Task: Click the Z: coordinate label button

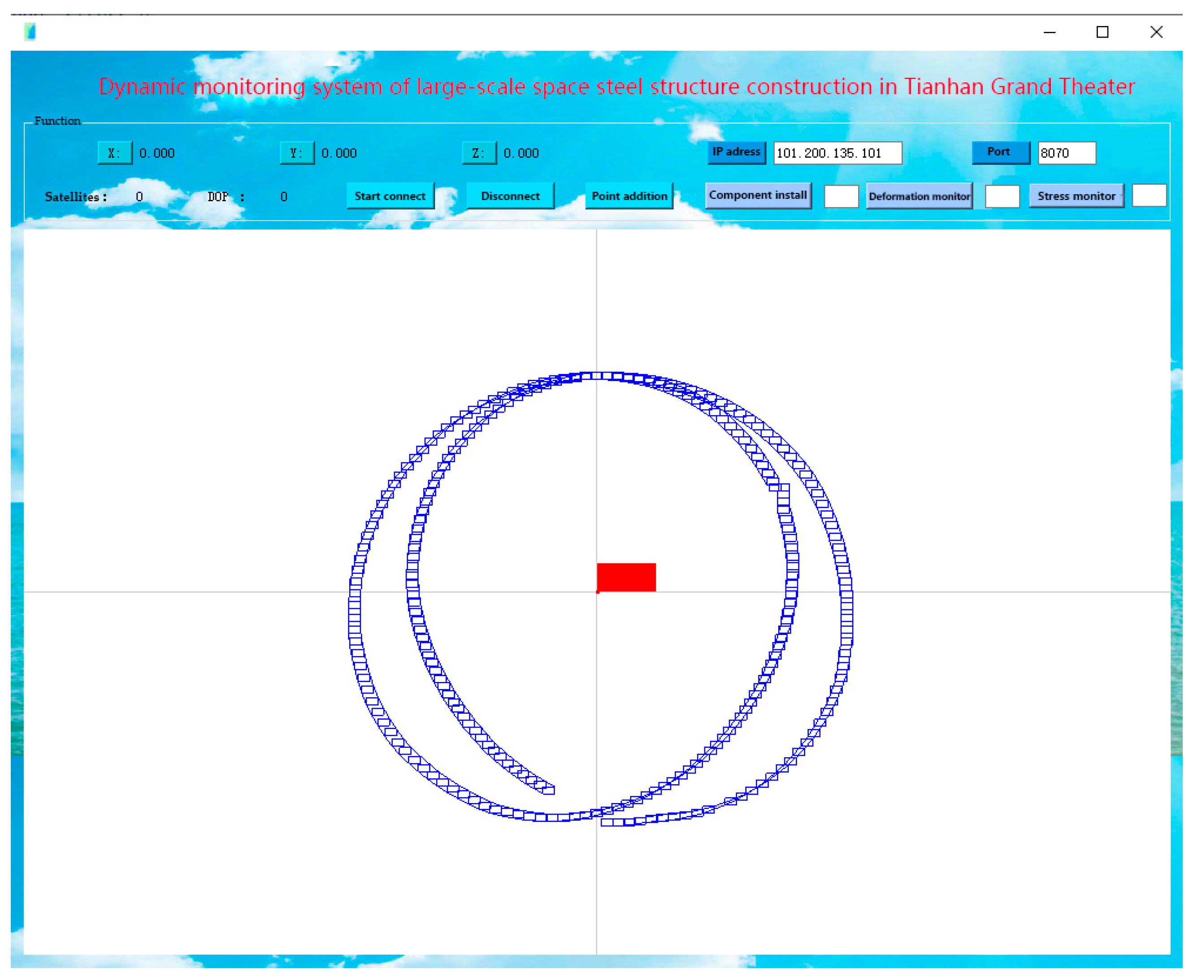Action: (478, 153)
